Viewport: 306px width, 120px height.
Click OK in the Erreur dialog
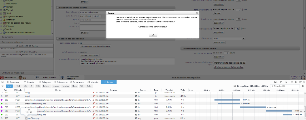[153, 35]
